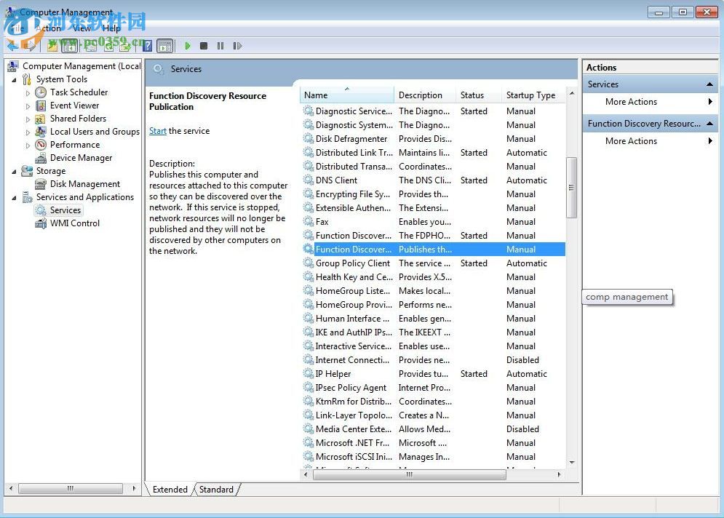This screenshot has height=518, width=724.
Task: Stop the service with the square toolbar icon
Action: tap(204, 46)
